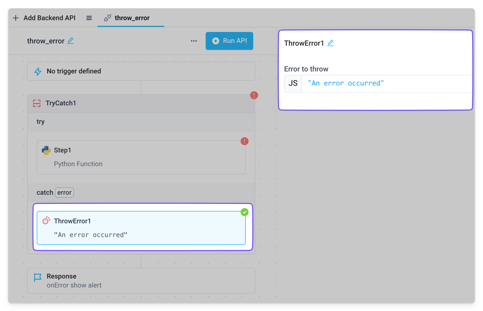Click the error variable tag beside catch
The height and width of the screenshot is (311, 483).
click(64, 192)
